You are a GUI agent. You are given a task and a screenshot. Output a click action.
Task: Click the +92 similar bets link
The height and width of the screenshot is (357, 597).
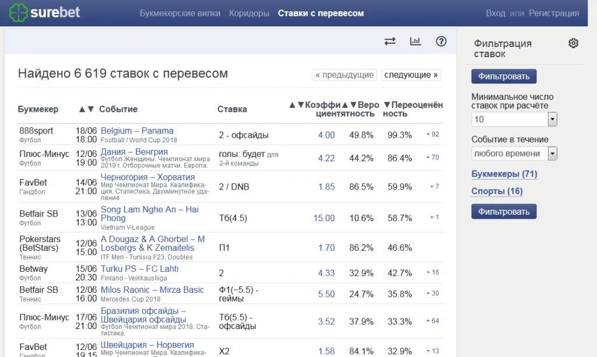(433, 134)
